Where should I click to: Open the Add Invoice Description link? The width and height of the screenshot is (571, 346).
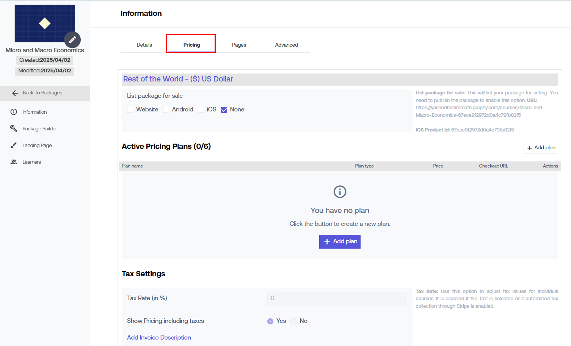point(159,337)
